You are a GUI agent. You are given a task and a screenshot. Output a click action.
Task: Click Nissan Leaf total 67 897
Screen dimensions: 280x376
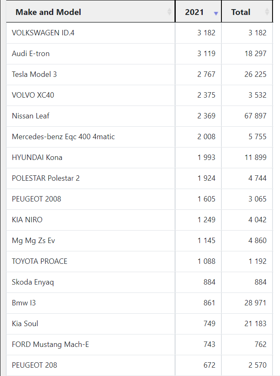(255, 116)
